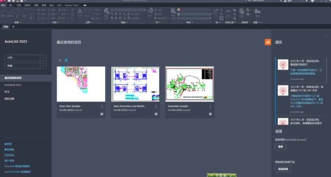
Task: Click the 打开 button
Action: (x=22, y=58)
